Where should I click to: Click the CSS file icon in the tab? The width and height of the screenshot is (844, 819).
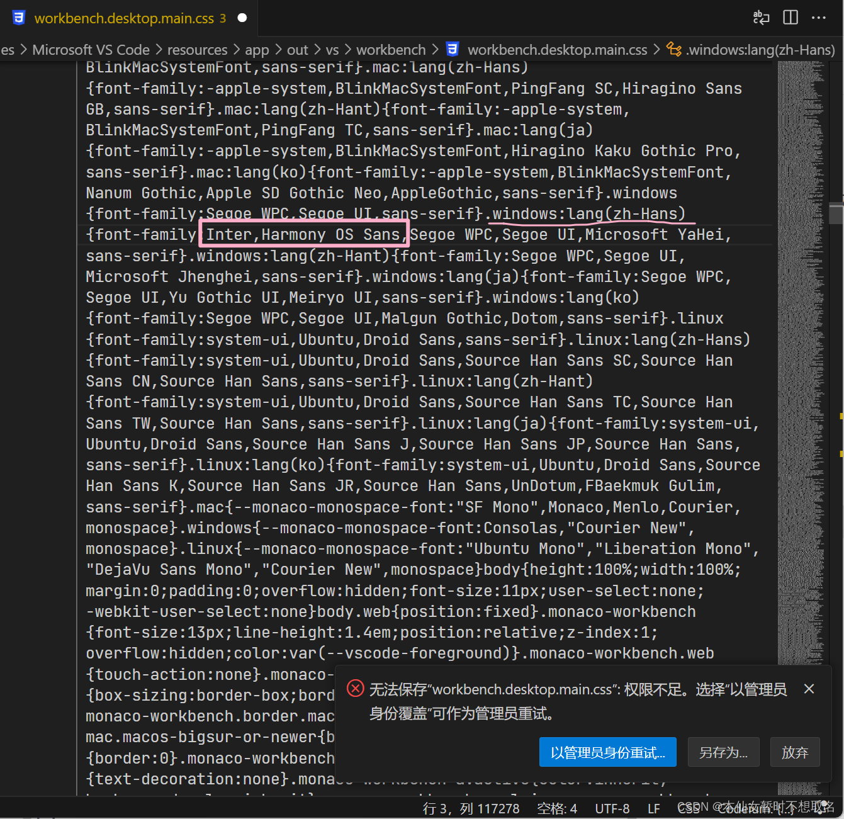pos(20,18)
